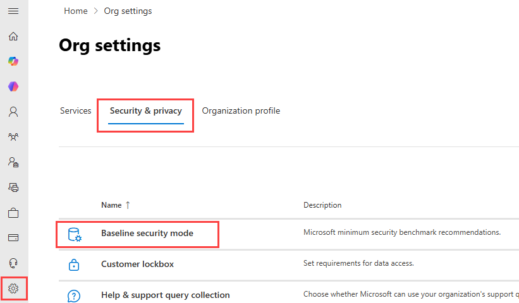Open the Home icon in sidebar
The height and width of the screenshot is (303, 519).
pyautogui.click(x=13, y=36)
